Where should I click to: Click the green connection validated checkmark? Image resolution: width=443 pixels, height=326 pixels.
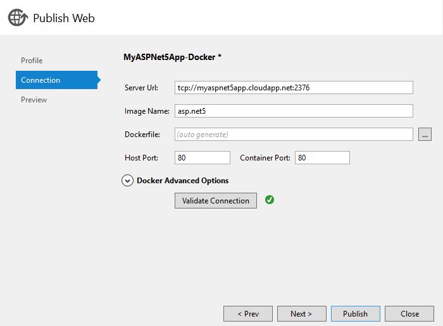click(x=270, y=200)
